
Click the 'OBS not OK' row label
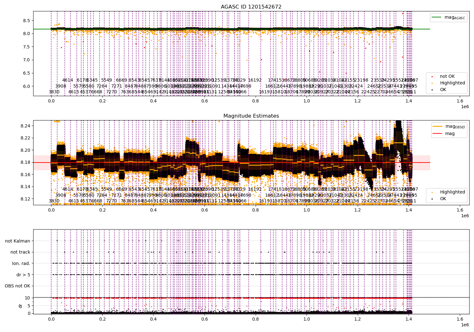click(x=17, y=286)
